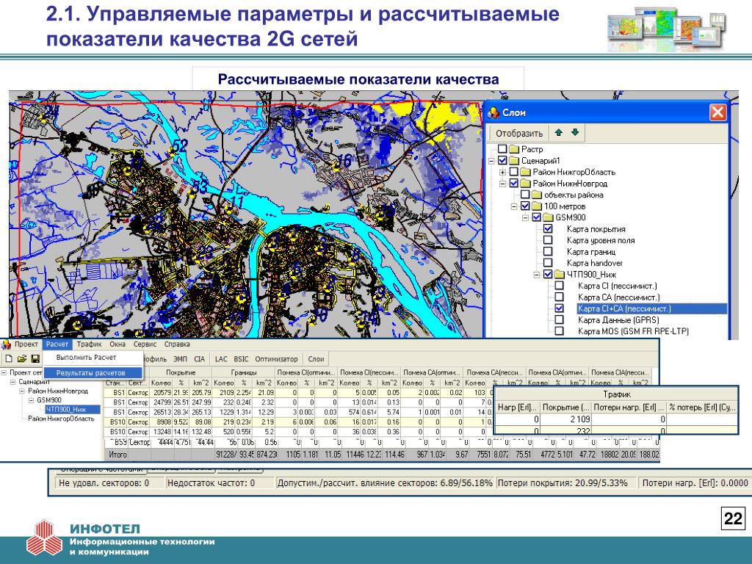Open the Проект menu
This screenshot has width=752, height=564.
26,344
